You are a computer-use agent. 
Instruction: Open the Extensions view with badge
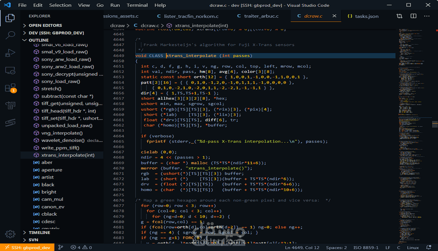click(10, 88)
